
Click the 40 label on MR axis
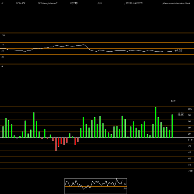click(189, 128)
